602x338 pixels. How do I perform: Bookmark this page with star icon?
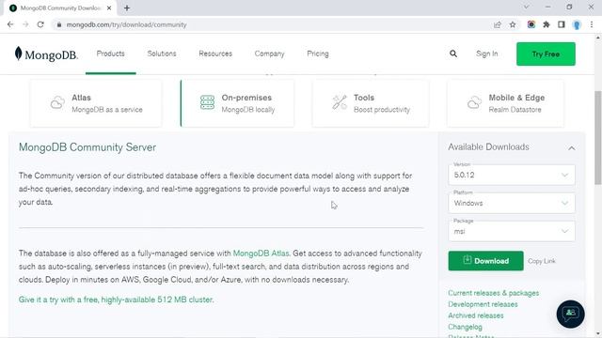[513, 24]
